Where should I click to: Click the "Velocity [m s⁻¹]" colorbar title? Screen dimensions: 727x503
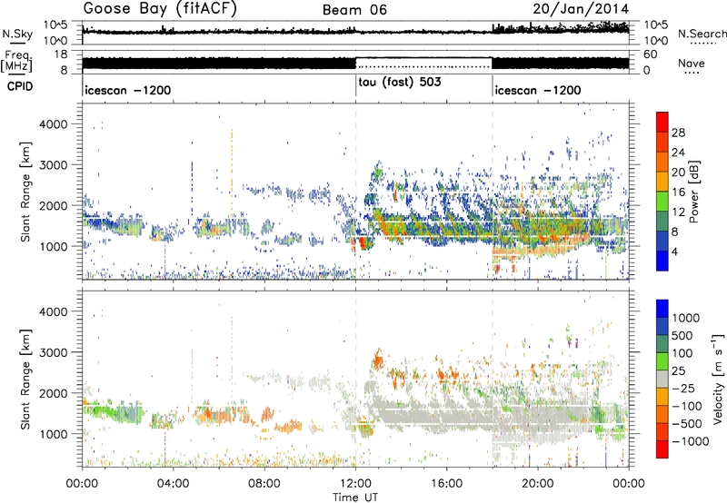tap(718, 379)
